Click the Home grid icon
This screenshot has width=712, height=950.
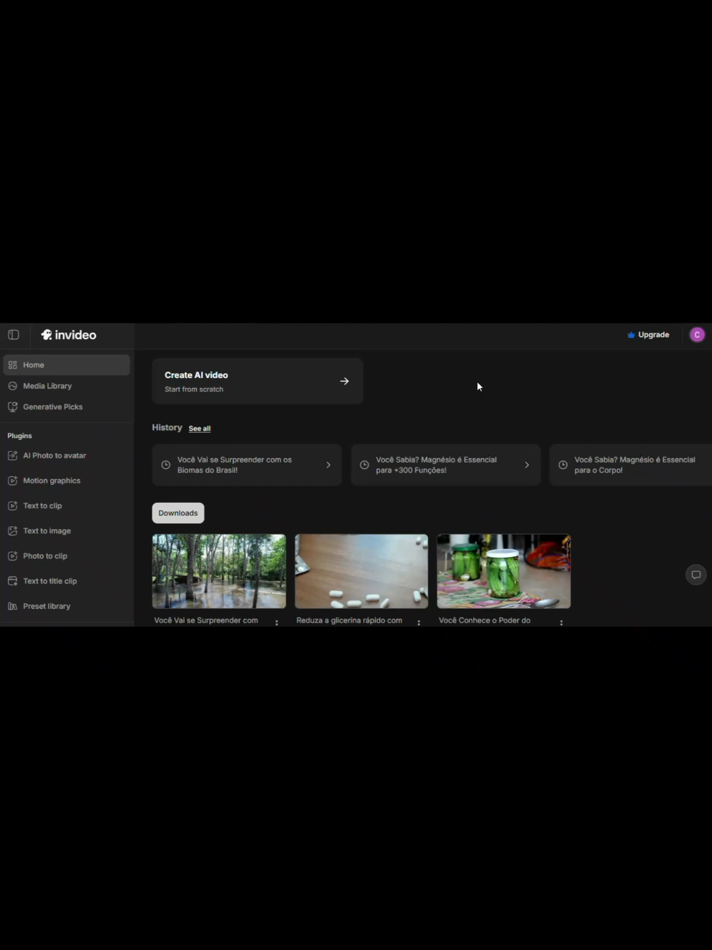13,365
